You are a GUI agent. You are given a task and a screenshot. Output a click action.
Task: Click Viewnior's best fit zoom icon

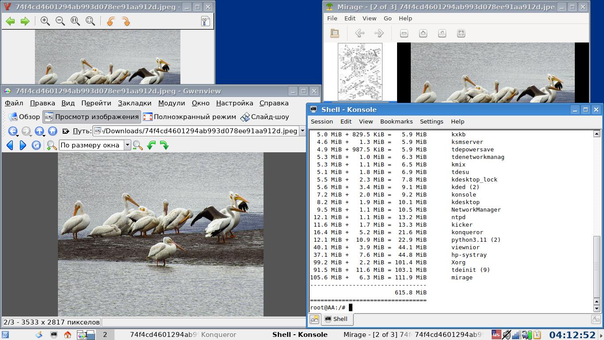tap(90, 21)
